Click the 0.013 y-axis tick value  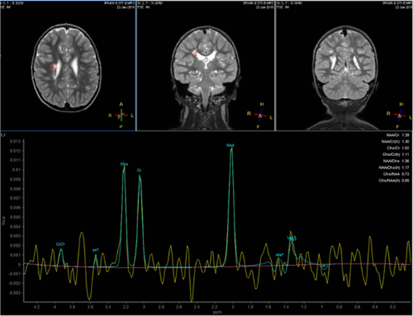pos(14,141)
